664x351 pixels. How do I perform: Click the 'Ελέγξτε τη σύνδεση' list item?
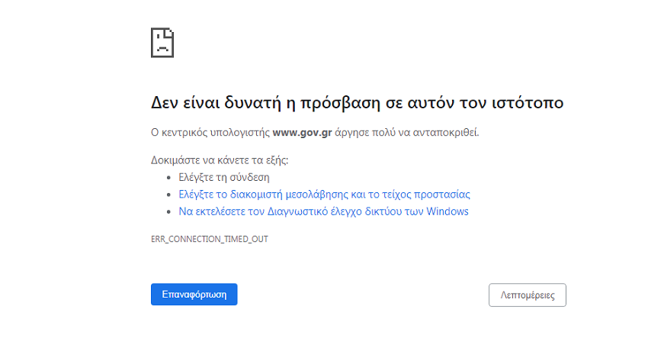219,178
